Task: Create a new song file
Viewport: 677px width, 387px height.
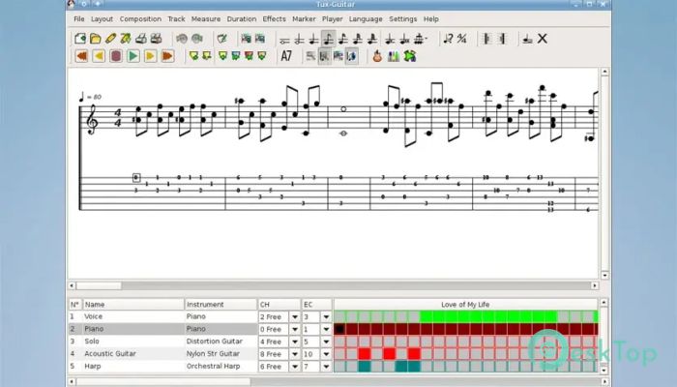Action: (x=80, y=39)
